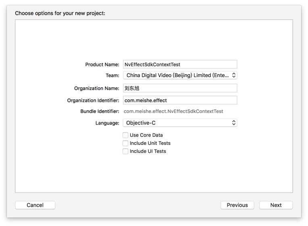
Task: Click the "Bundle Identifier:" label
Action: pos(100,111)
